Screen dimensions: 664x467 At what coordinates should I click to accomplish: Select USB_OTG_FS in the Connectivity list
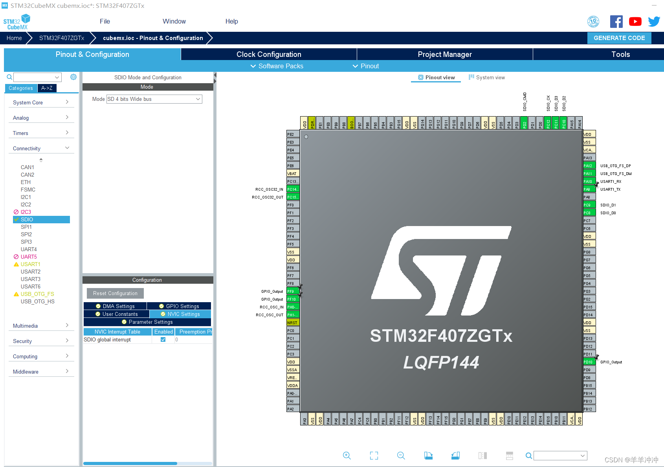click(x=37, y=294)
